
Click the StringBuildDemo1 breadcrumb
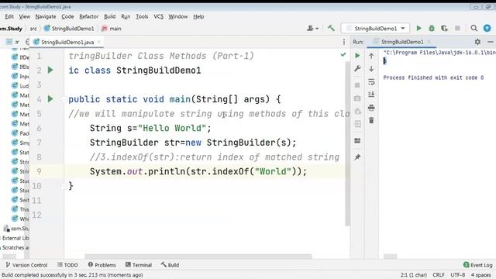pos(69,29)
